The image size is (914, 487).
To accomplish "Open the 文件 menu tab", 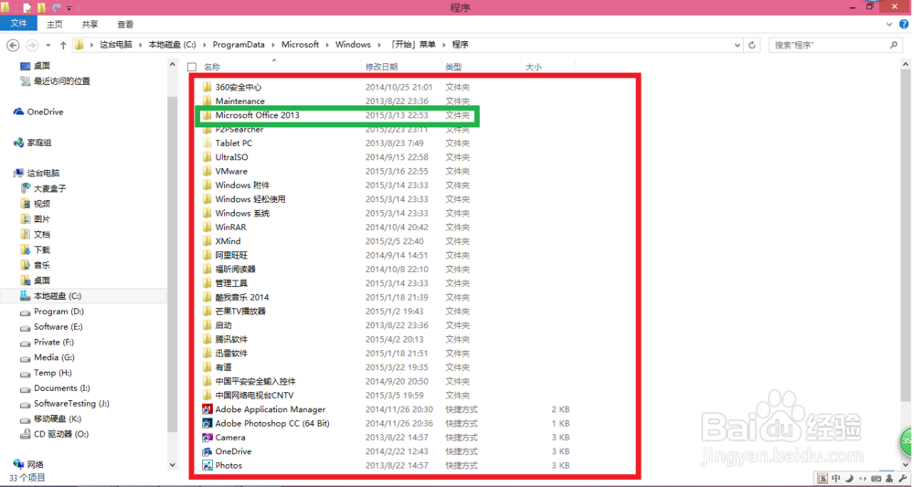I will click(18, 24).
